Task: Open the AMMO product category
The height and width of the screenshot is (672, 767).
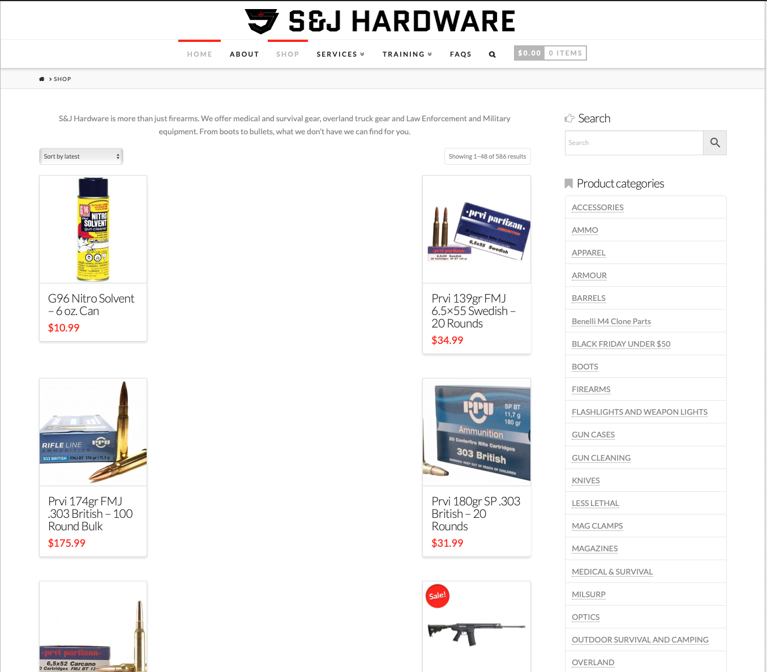Action: tap(585, 230)
